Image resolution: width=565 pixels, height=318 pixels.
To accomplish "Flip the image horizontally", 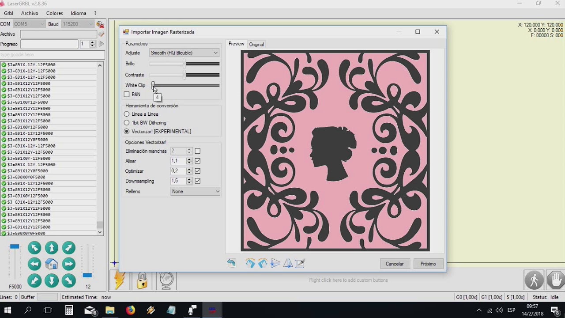I will pyautogui.click(x=288, y=263).
